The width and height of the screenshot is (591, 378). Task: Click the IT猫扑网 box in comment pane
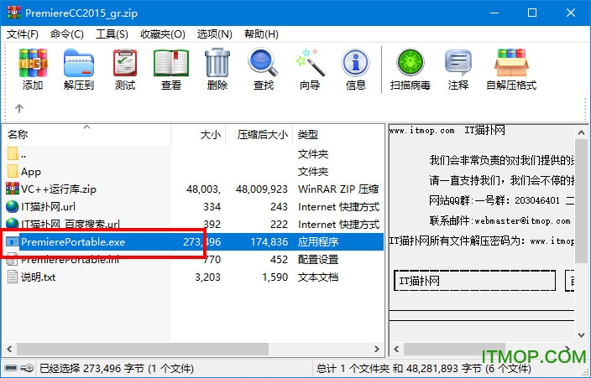(474, 281)
